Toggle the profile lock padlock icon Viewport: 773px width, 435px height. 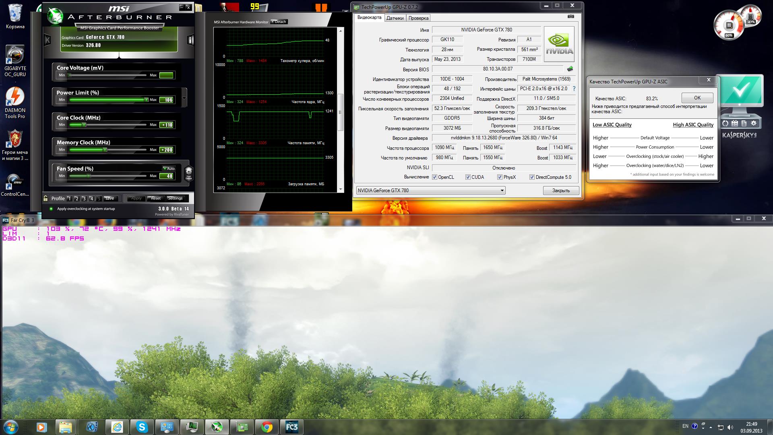point(45,198)
